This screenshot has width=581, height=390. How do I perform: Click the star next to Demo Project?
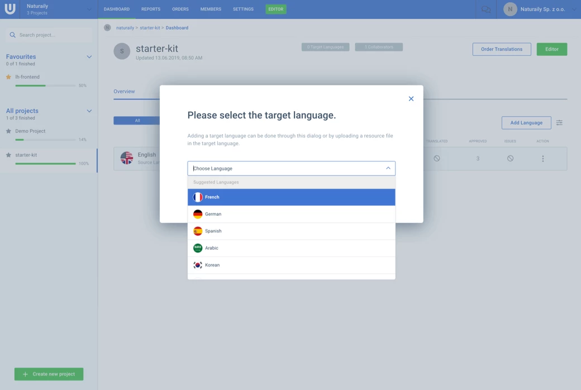[x=8, y=131]
